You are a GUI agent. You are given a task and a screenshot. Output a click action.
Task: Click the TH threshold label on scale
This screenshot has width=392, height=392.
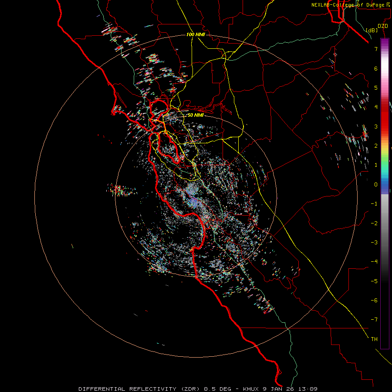374,339
